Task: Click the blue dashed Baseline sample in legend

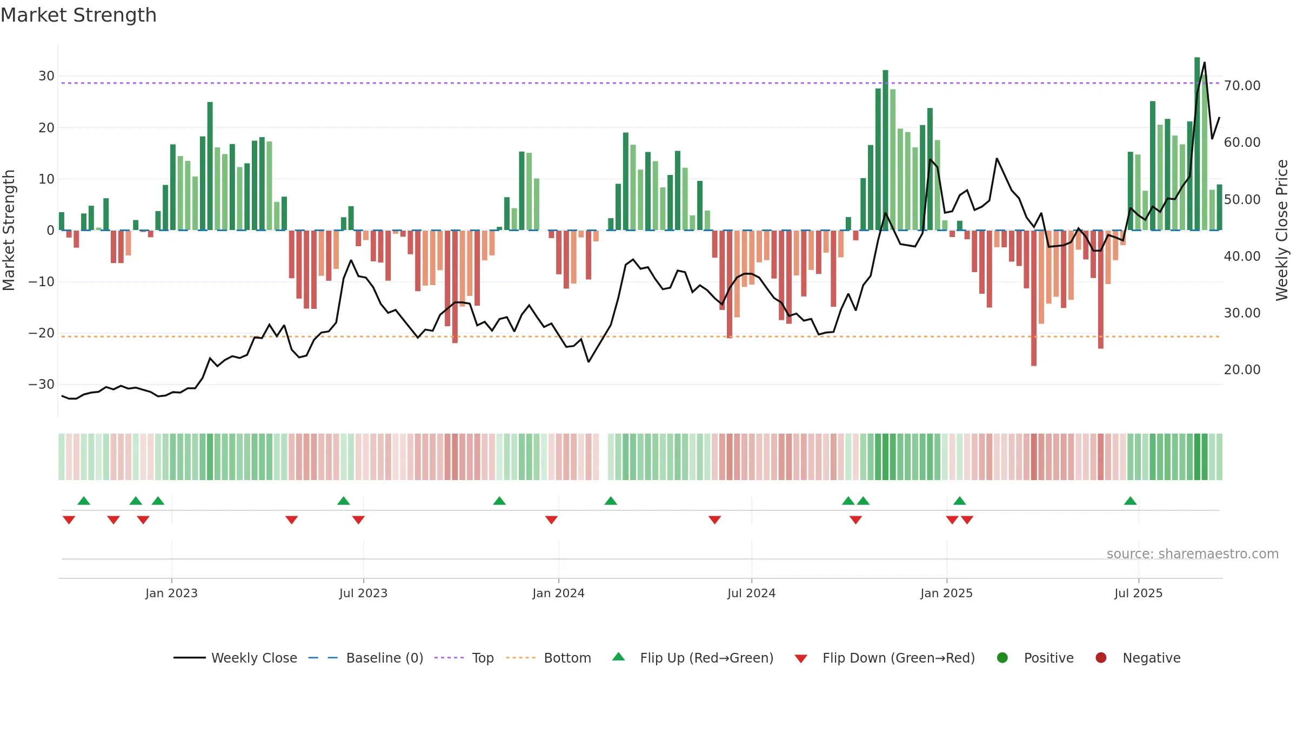Action: tap(323, 658)
